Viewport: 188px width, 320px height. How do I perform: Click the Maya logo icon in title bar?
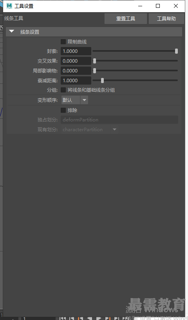pos(9,6)
